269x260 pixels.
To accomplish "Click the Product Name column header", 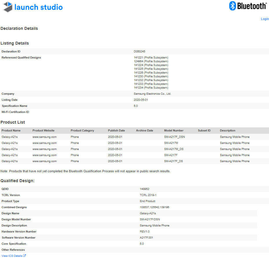I will [x=11, y=131].
